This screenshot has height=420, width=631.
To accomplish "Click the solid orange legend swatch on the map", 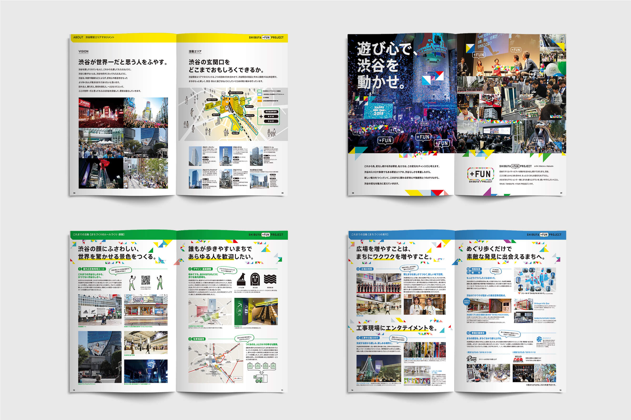I will coord(259,101).
